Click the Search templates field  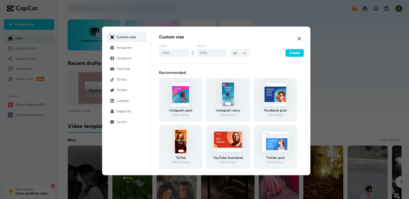point(122,9)
